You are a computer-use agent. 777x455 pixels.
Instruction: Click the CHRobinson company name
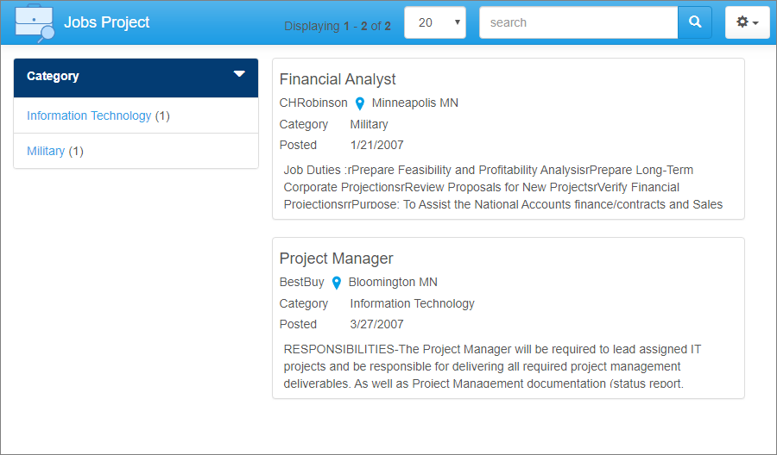coord(313,103)
